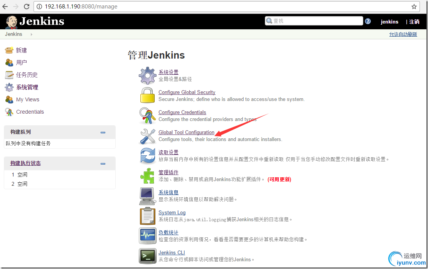Click the text 队列中没有构建任务
The height and width of the screenshot is (269, 428).
(28, 143)
